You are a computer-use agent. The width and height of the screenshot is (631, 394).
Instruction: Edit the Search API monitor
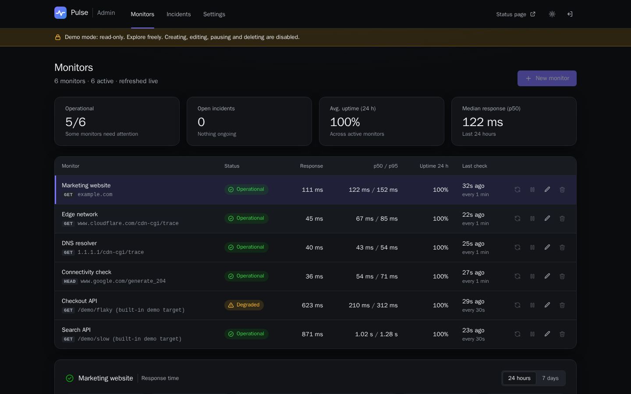pyautogui.click(x=547, y=334)
